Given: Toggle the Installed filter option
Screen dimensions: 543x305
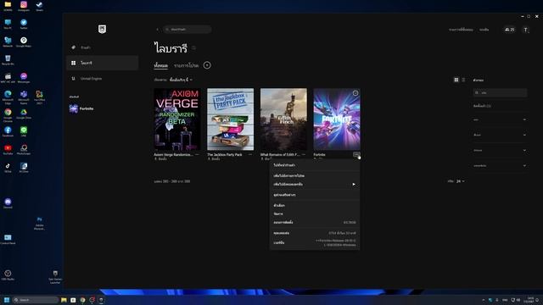Looking at the screenshot, I should click(482, 106).
